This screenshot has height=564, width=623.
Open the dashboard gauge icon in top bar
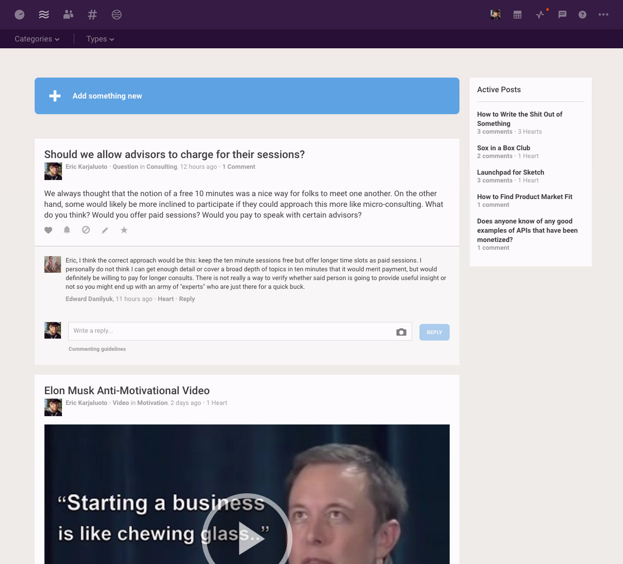(20, 15)
